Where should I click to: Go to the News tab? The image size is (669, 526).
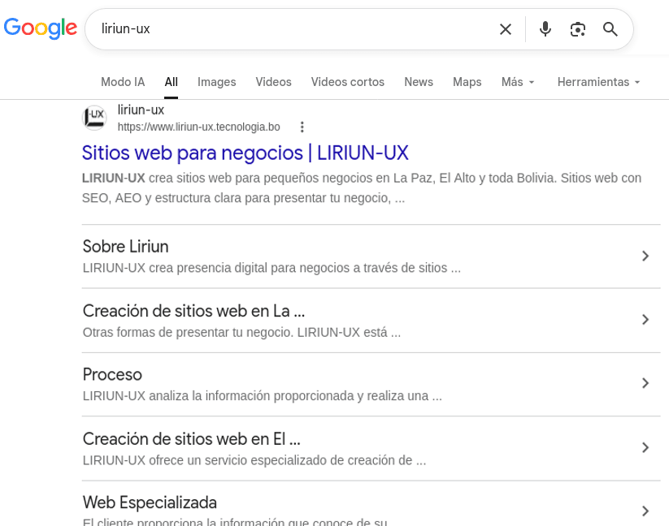419,82
